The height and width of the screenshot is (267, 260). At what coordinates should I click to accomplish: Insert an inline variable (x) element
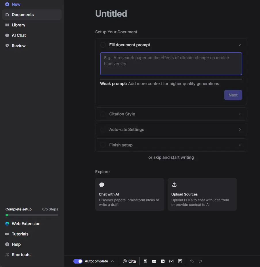pos(171,261)
